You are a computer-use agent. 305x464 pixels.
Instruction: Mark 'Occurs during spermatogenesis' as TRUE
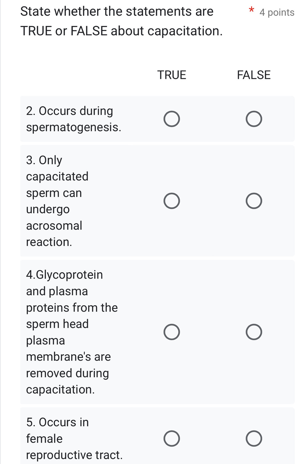pyautogui.click(x=172, y=119)
